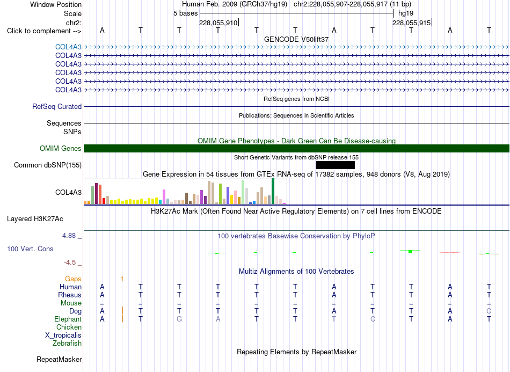Click the GENCODE V50lift37 track title
The height and width of the screenshot is (372, 510).
(296, 39)
